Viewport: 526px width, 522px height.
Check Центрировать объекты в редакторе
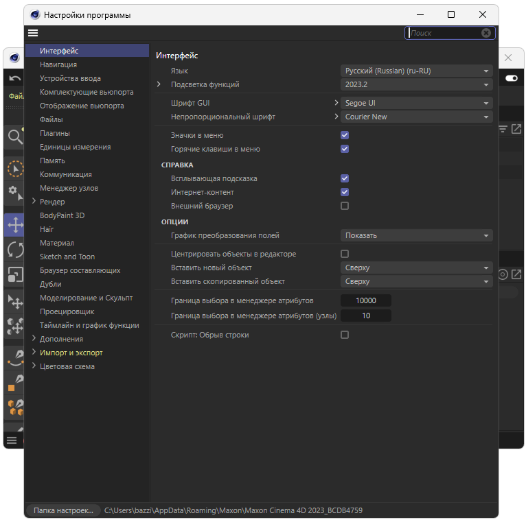(345, 254)
